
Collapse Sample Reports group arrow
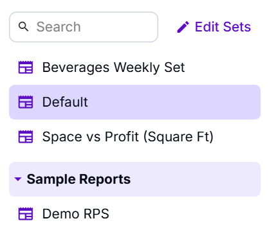point(18,179)
